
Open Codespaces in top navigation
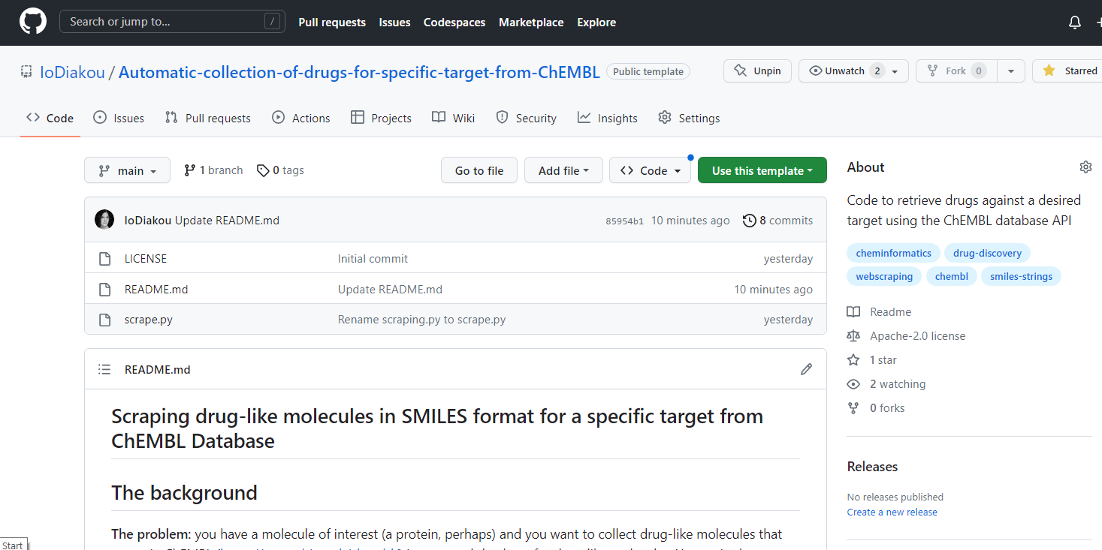click(454, 23)
